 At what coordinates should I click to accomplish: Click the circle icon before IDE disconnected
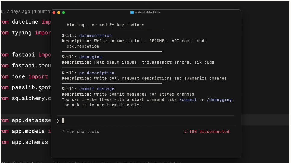tap(185, 132)
